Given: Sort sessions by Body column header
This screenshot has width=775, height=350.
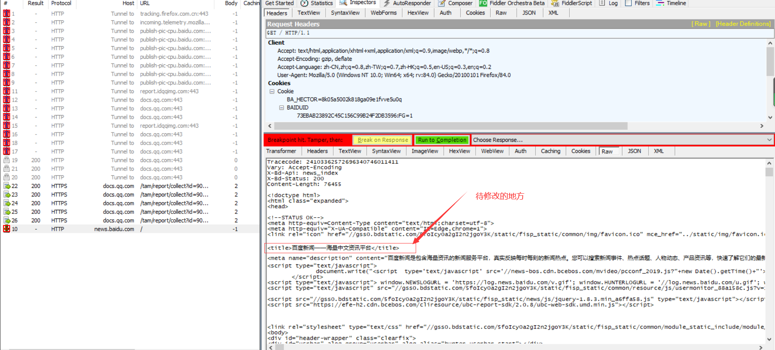Looking at the screenshot, I should 231,3.
